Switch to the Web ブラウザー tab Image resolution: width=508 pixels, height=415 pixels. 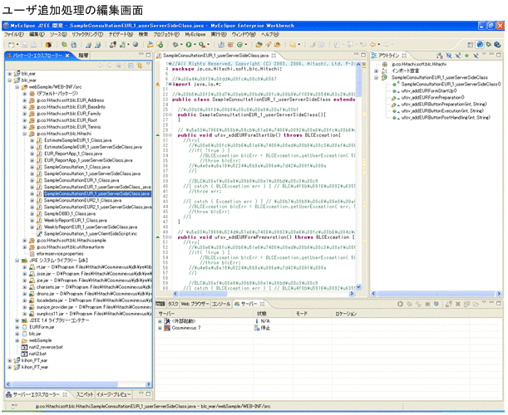(194, 304)
